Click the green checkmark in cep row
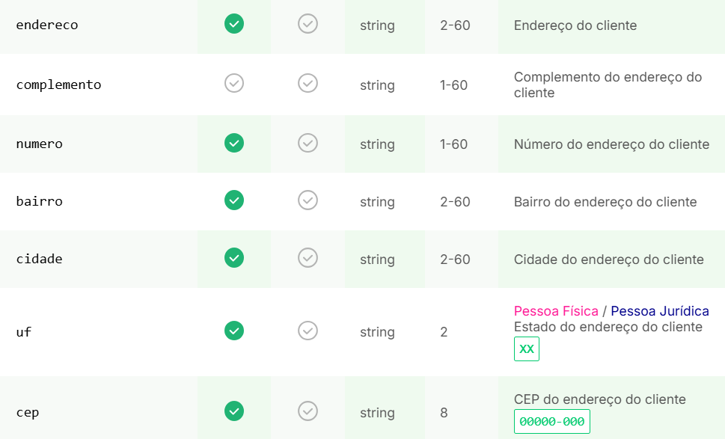 (x=234, y=411)
